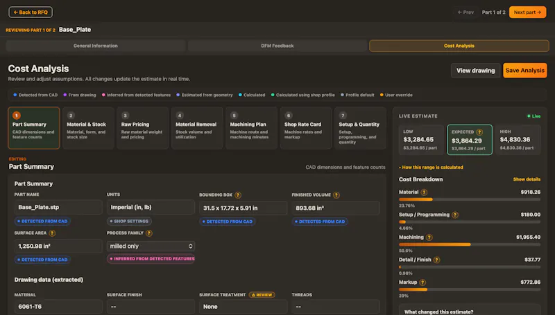Click the Material cost help icon
Viewport: 555px width, 315px height.
(424, 192)
